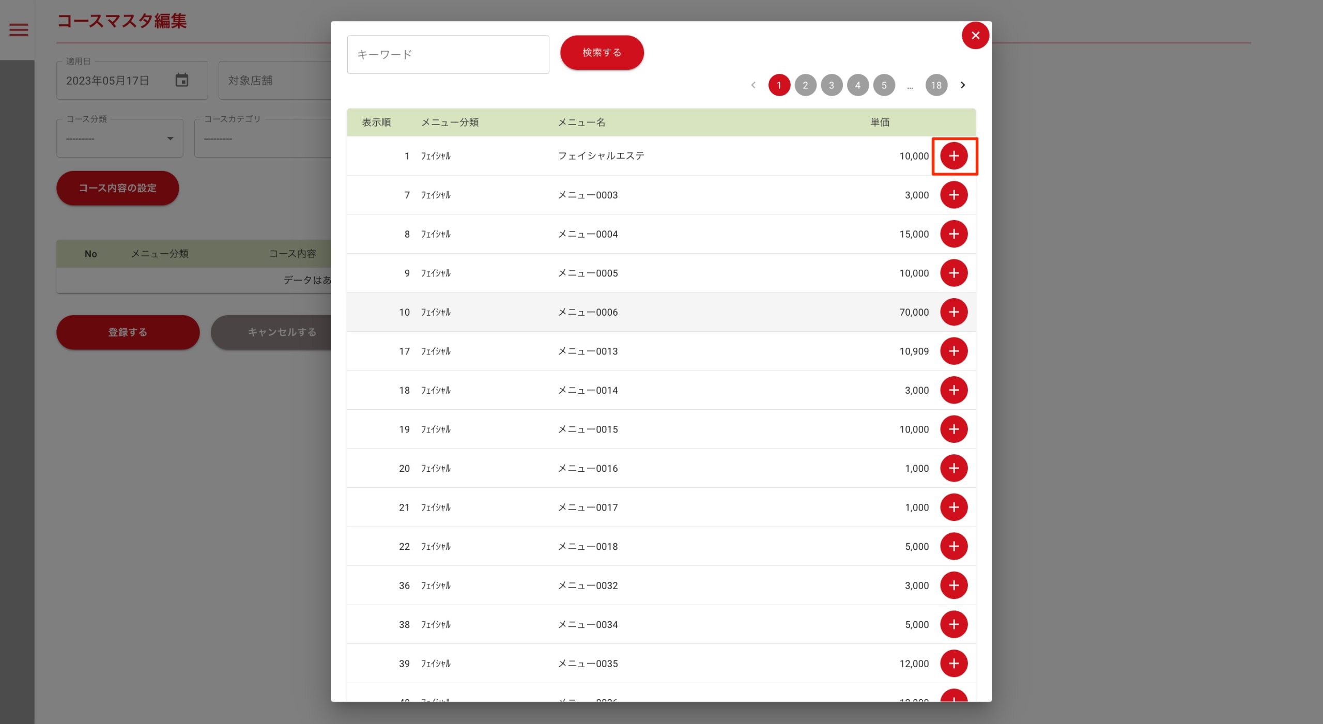Jump to pagination page 18
The width and height of the screenshot is (1323, 724).
click(x=935, y=85)
